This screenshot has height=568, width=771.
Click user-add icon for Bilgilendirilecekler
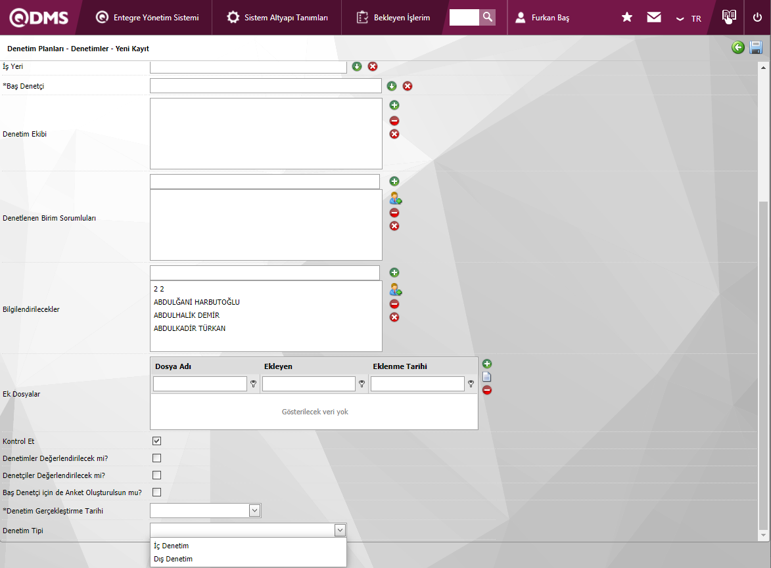(x=395, y=290)
